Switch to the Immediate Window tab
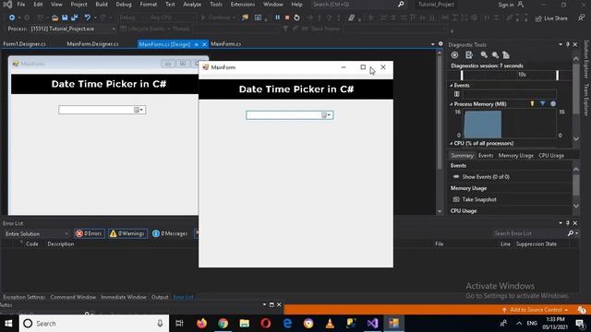 coord(123,297)
